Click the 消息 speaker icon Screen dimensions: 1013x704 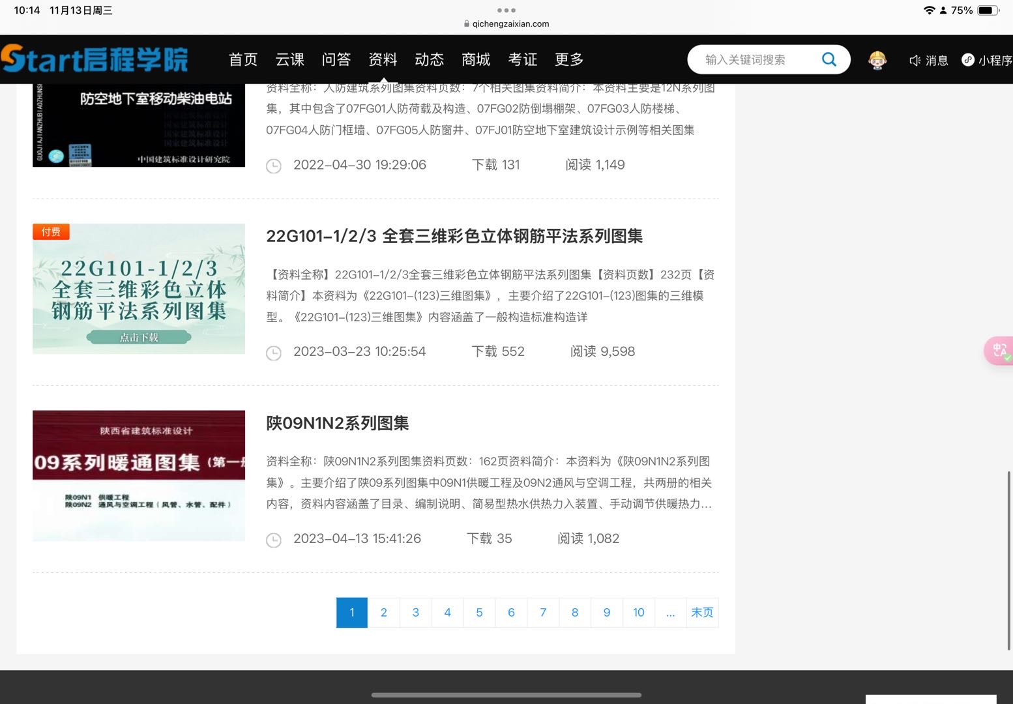click(x=915, y=60)
